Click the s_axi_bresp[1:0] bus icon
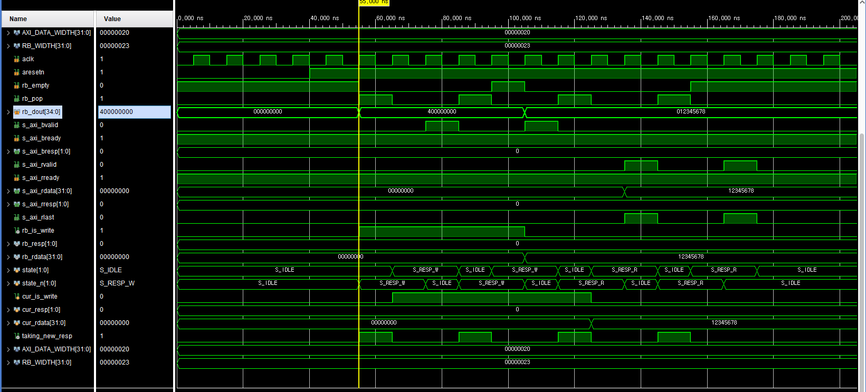This screenshot has height=392, width=866. tap(17, 151)
